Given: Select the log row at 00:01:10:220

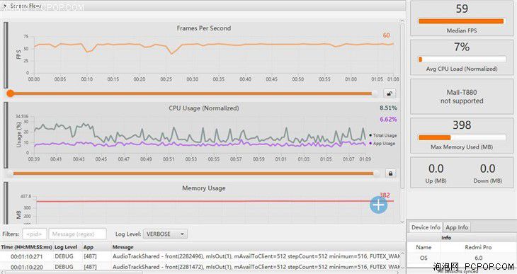Looking at the screenshot, I should (200, 267).
